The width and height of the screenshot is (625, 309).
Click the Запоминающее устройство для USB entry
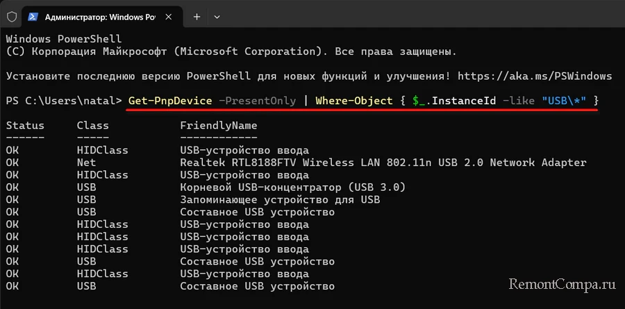280,200
